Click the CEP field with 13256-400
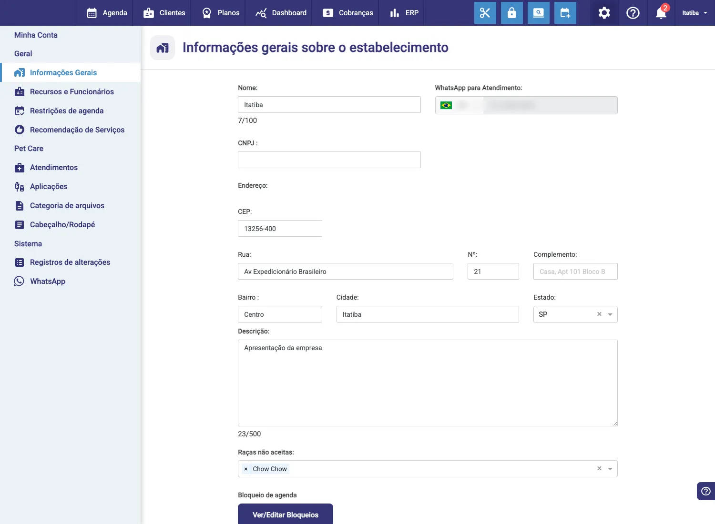The image size is (715, 524). [x=280, y=229]
